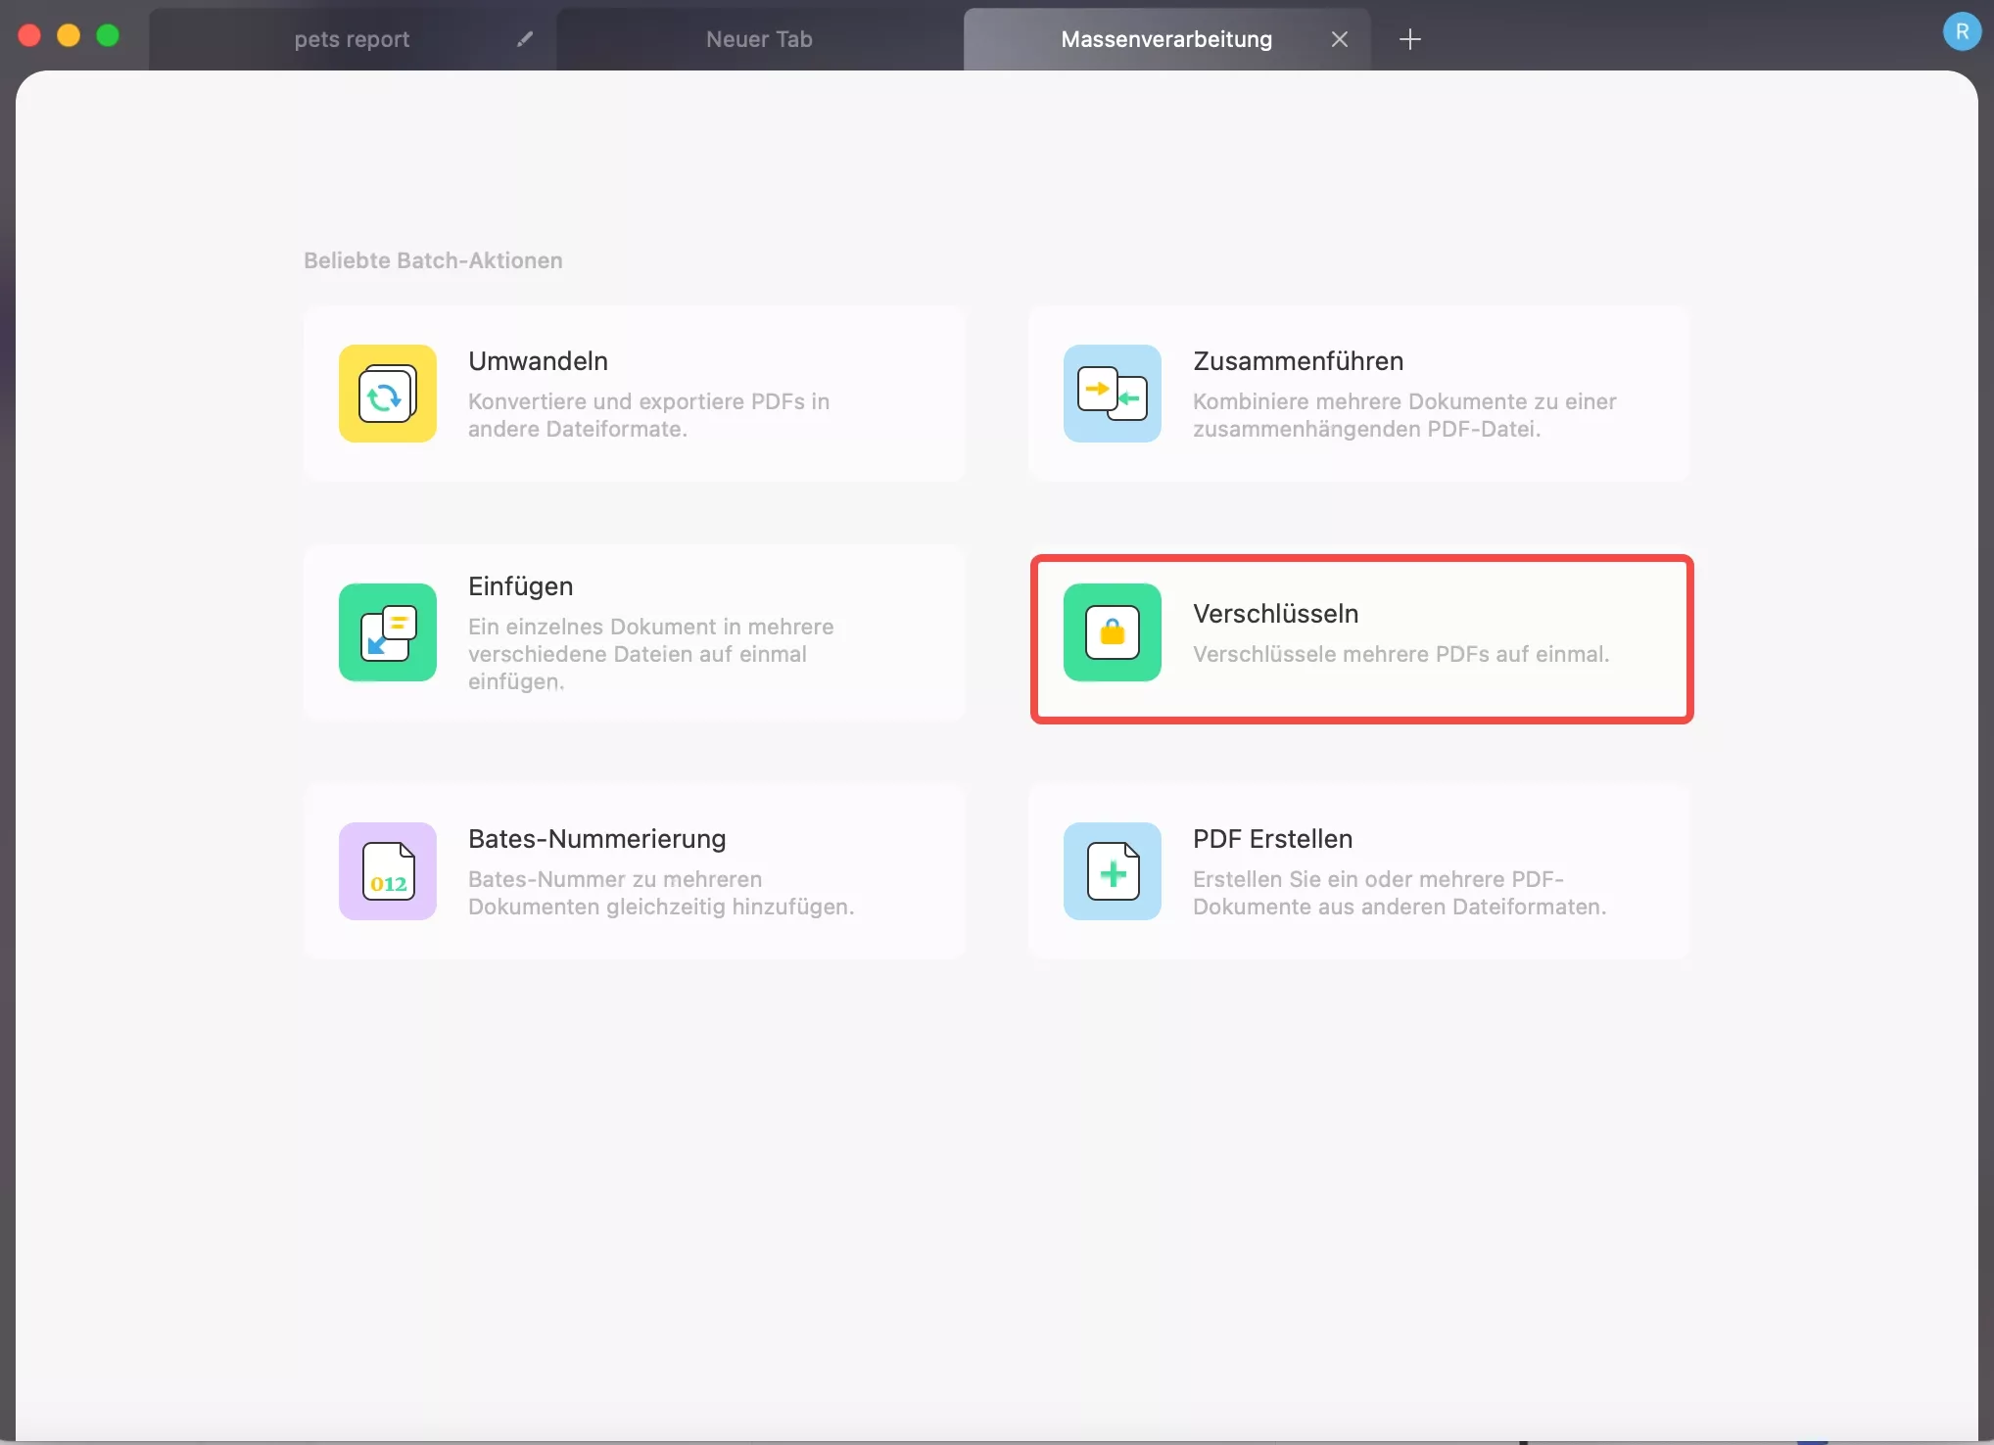Click 'Bates-Nummer zu mehreren' description text
Image resolution: width=1994 pixels, height=1445 pixels.
pos(661,893)
